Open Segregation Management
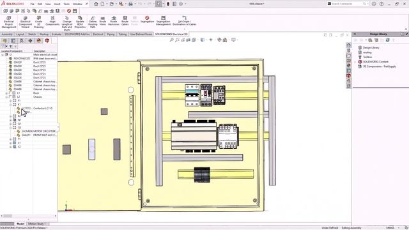This screenshot has width=409, height=230. 164,21
